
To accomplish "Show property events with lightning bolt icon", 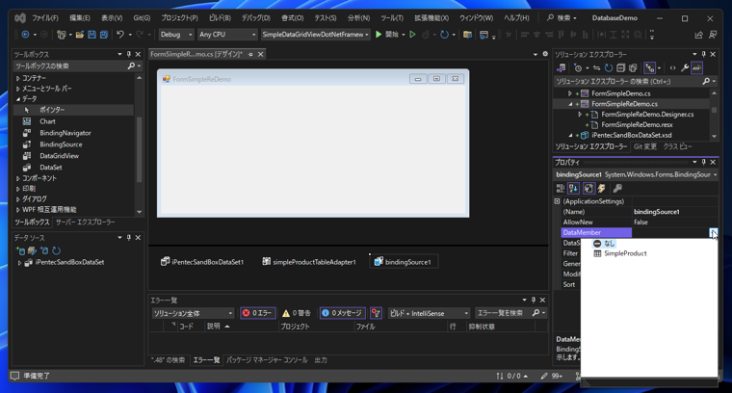I will (x=602, y=188).
